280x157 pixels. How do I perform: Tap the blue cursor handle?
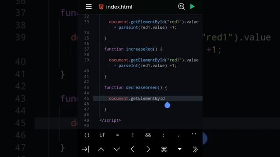pos(167,105)
